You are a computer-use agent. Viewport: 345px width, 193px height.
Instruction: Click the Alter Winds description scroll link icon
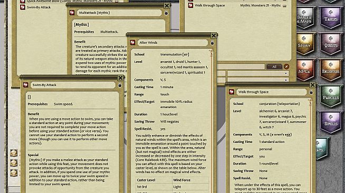coord(211,53)
